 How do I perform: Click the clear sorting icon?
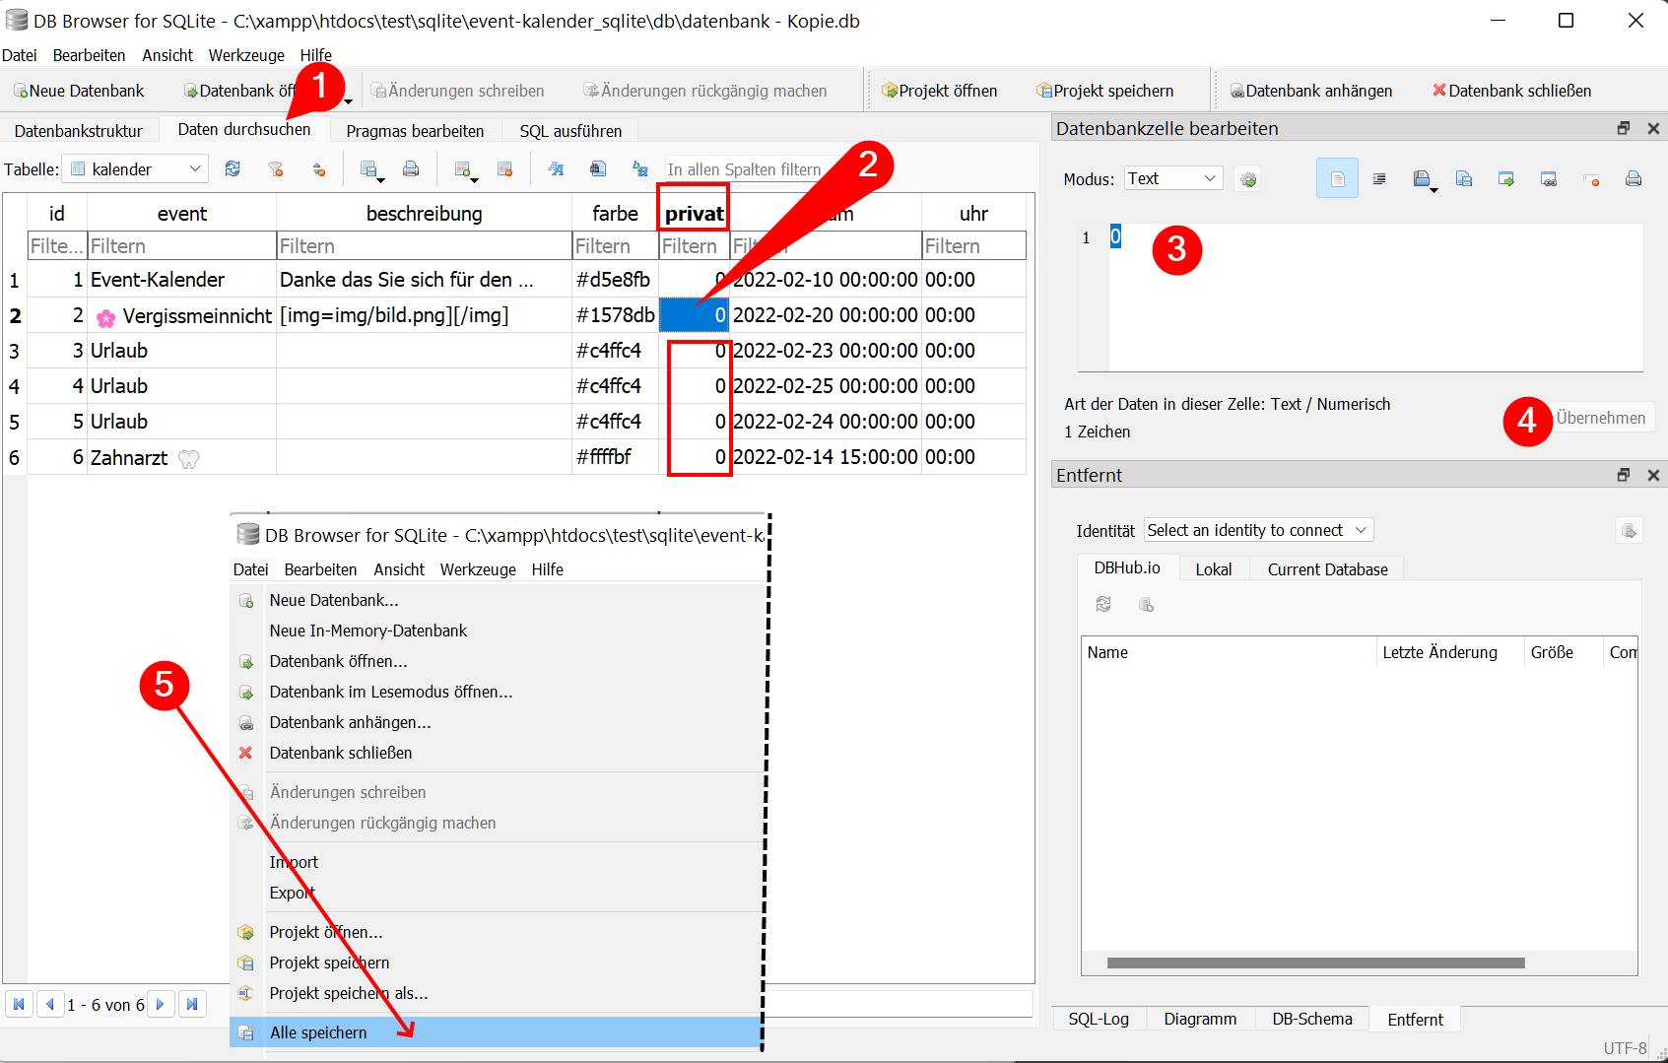[318, 169]
